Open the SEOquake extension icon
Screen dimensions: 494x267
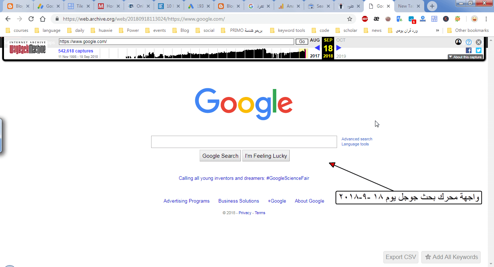(x=457, y=18)
